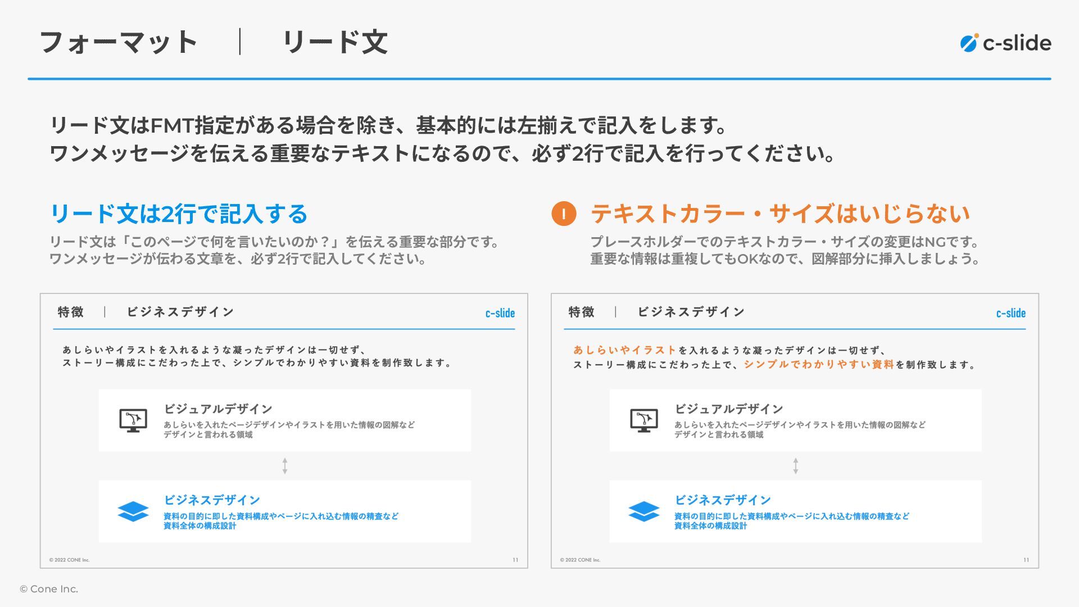Click c-slide logo in left example slide
1079x607 pixels.
click(x=500, y=313)
